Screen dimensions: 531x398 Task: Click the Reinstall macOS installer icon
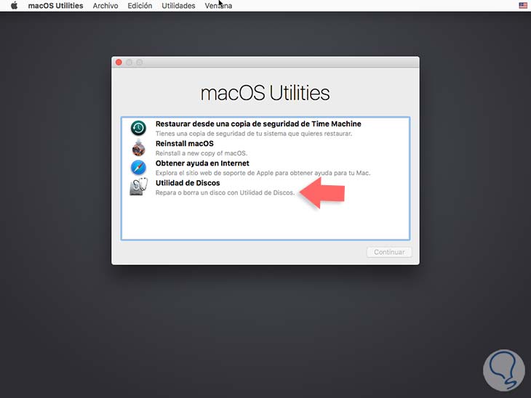coord(138,147)
